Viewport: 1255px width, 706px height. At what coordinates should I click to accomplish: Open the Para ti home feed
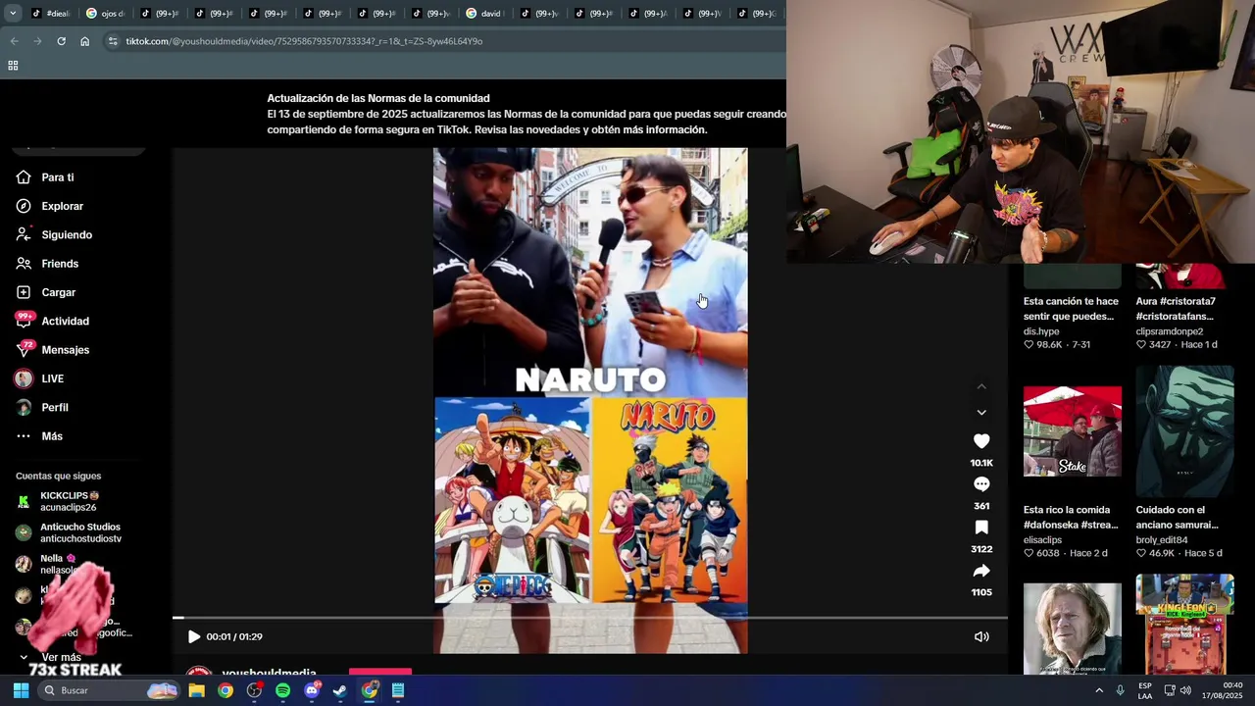pyautogui.click(x=45, y=177)
